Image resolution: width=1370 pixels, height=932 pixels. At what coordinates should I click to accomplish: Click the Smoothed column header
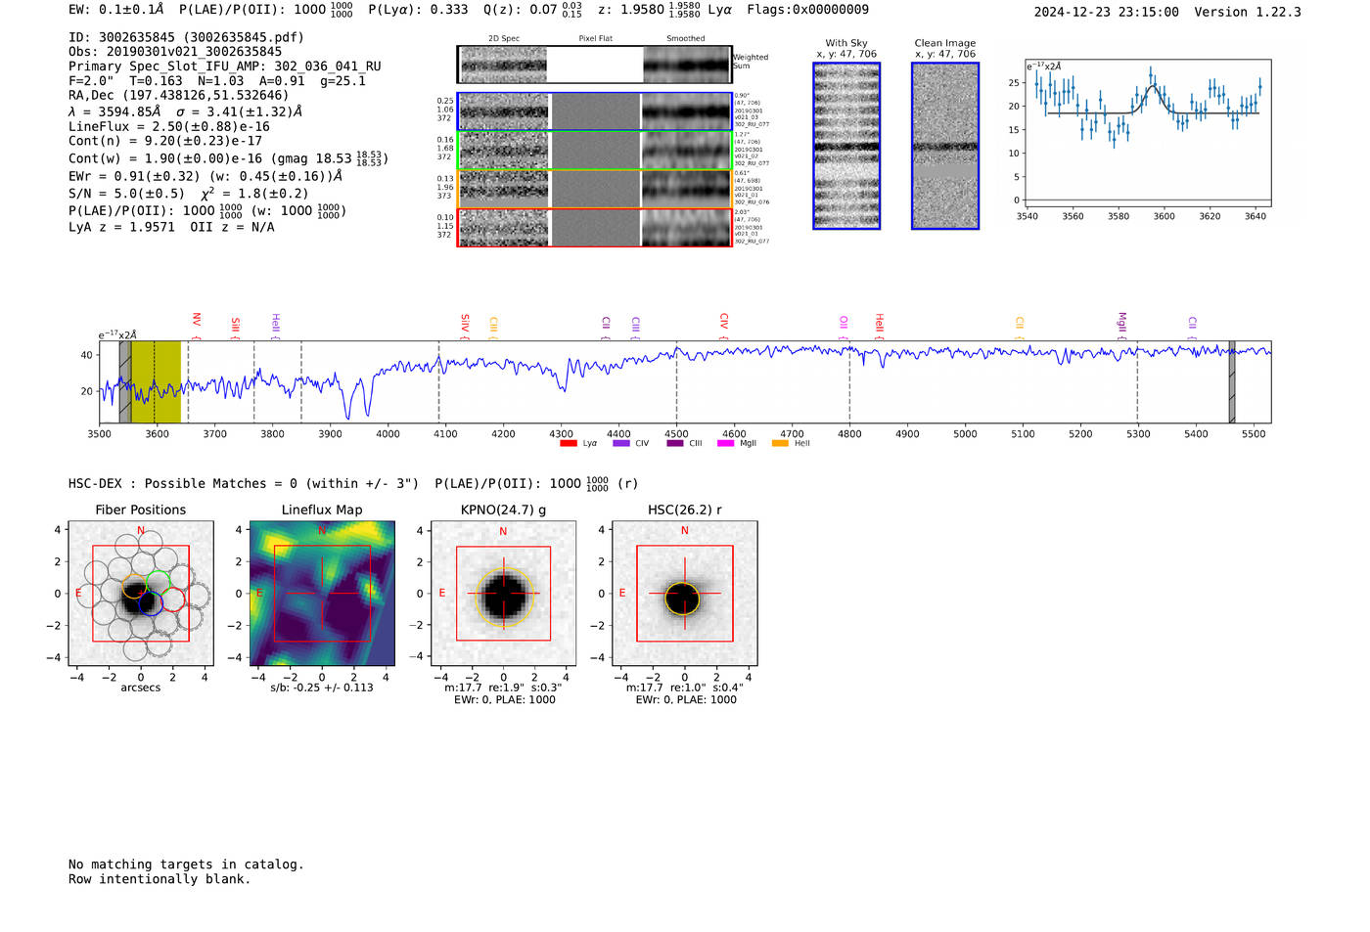pos(685,38)
